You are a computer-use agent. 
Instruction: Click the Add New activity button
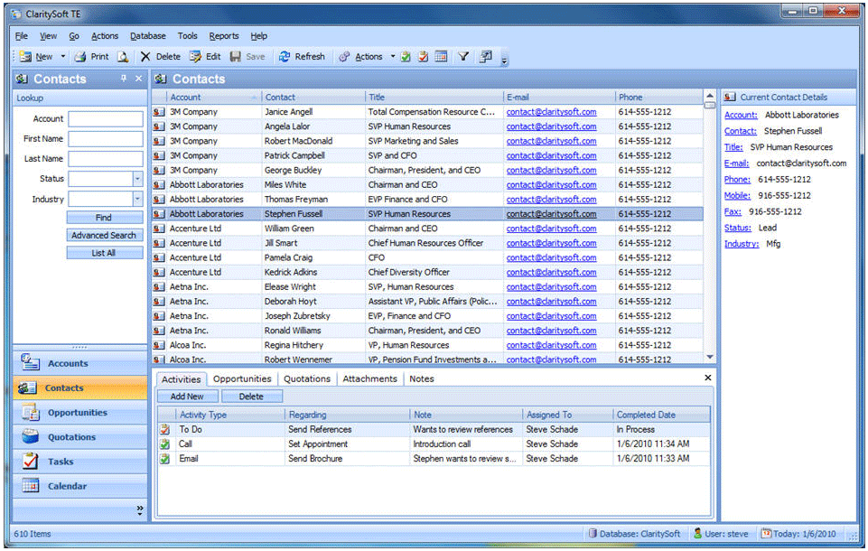187,397
